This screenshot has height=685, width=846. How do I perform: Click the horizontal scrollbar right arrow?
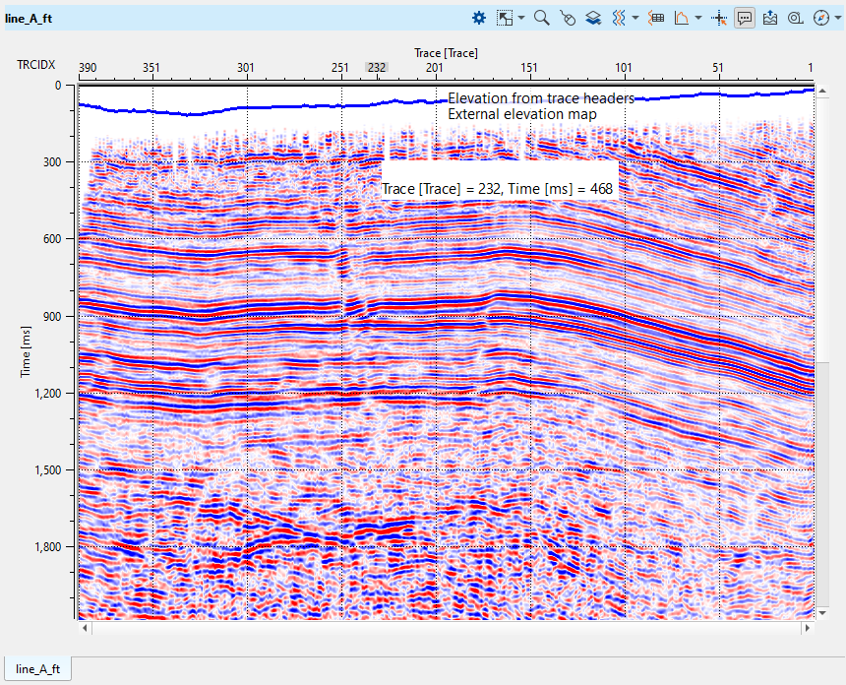coord(809,627)
